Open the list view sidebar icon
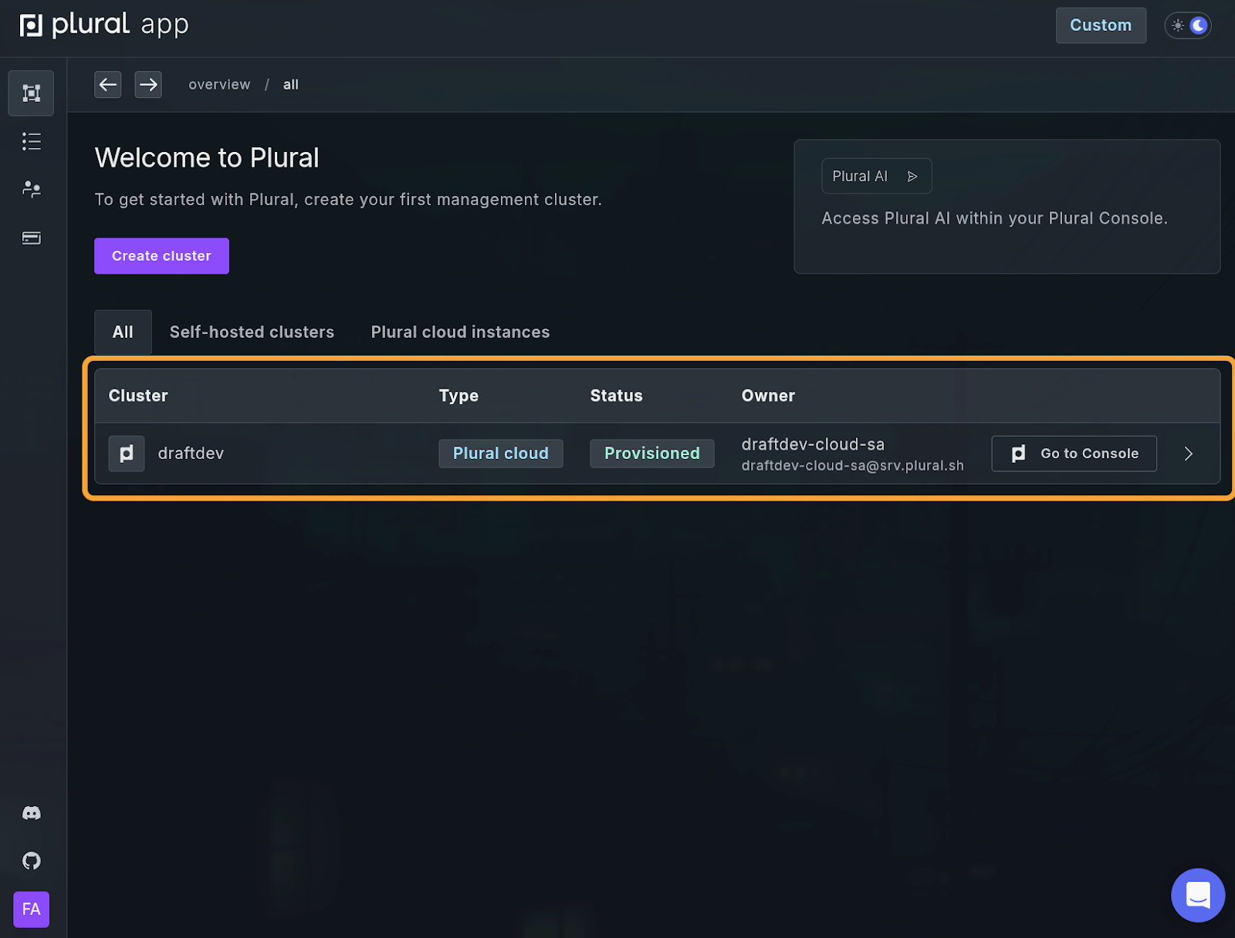This screenshot has width=1235, height=938. pyautogui.click(x=31, y=141)
